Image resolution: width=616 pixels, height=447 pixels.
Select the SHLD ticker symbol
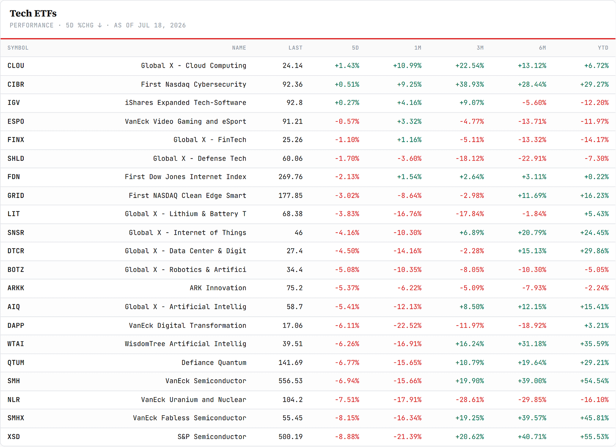16,158
